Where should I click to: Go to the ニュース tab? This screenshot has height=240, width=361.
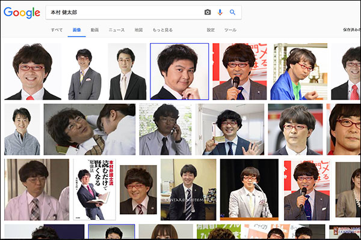pyautogui.click(x=116, y=29)
